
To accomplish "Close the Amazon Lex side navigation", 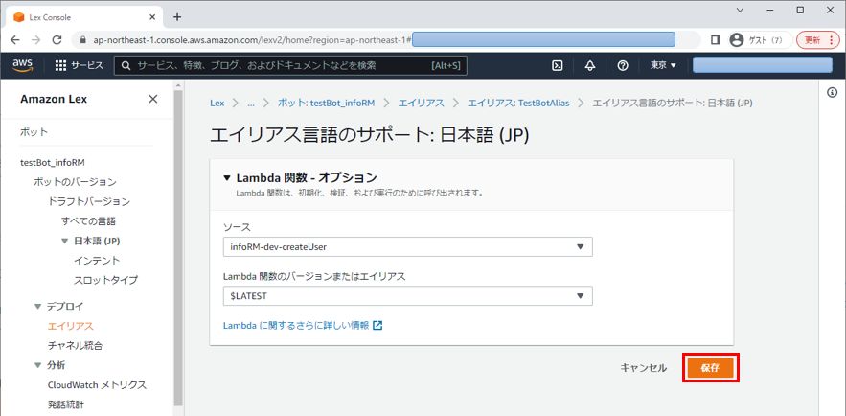I will (x=153, y=99).
